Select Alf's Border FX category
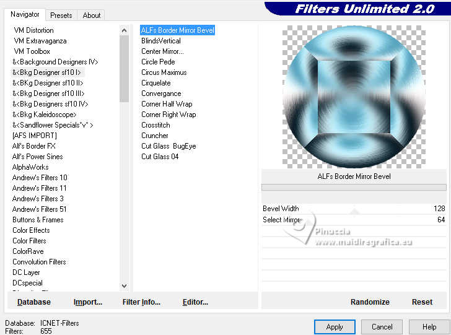The image size is (451, 335). click(x=33, y=146)
